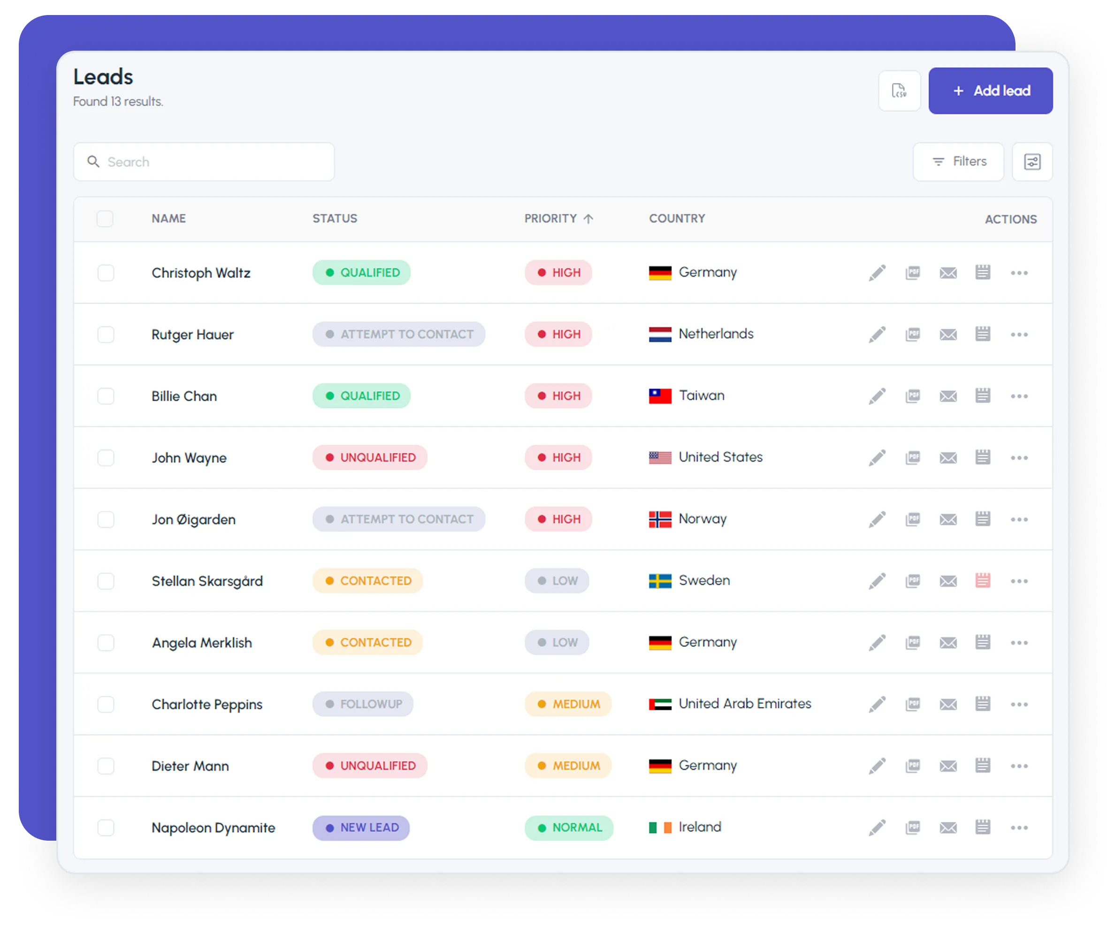This screenshot has height=927, width=1115.
Task: Check the box next to Jon Øigarden
Action: point(106,519)
